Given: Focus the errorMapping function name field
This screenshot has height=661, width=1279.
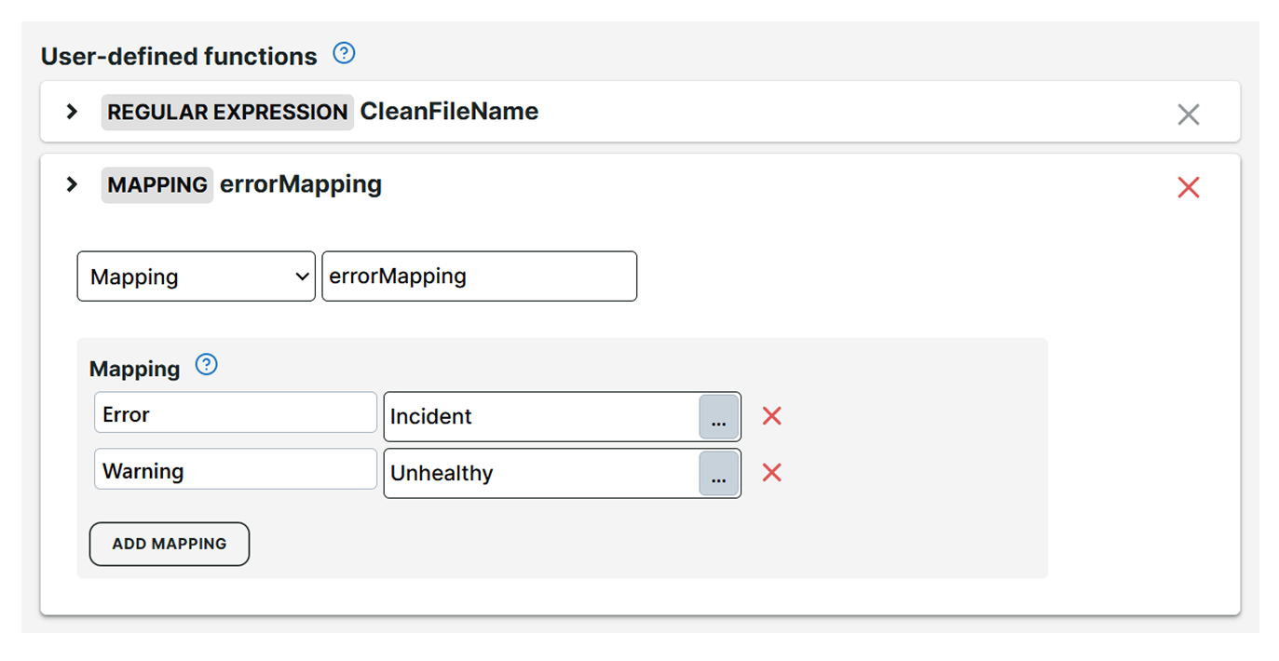Looking at the screenshot, I should (479, 277).
